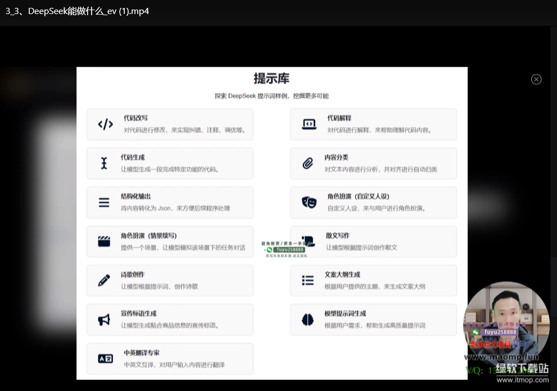Select the 代码解释 card description text
The width and height of the screenshot is (557, 391).
pos(379,130)
